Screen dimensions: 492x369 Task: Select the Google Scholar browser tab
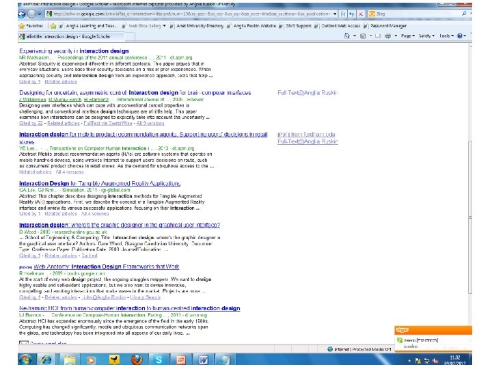point(71,36)
